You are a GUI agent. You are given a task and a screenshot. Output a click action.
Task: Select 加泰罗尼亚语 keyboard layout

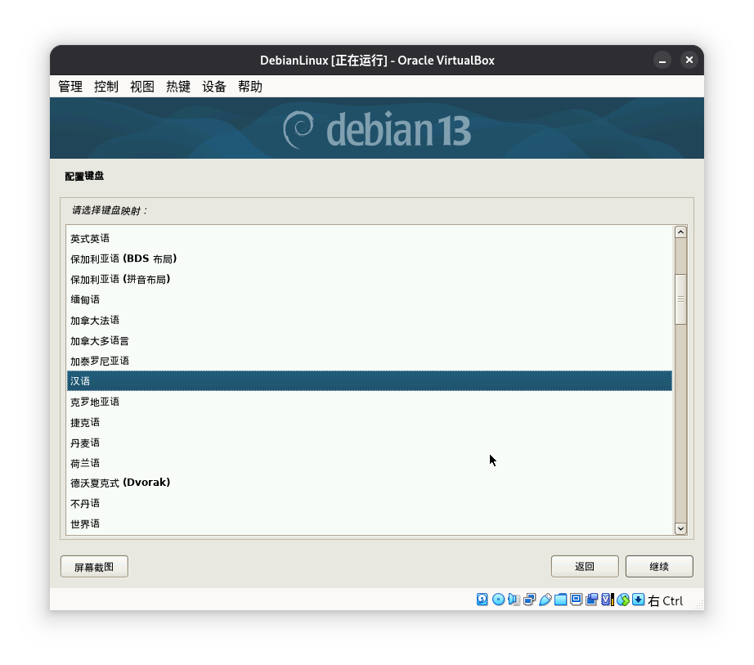(370, 361)
